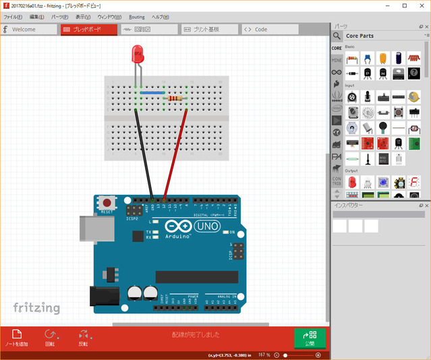
Task: Click the canvas horizontal scrollbar
Action: [190, 324]
